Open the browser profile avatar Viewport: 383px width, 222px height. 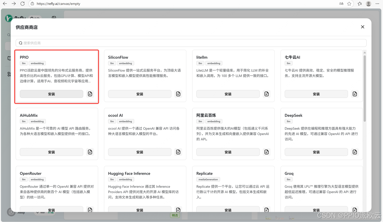(x=369, y=4)
